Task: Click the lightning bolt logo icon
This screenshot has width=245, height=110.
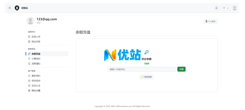Action: click(17, 8)
